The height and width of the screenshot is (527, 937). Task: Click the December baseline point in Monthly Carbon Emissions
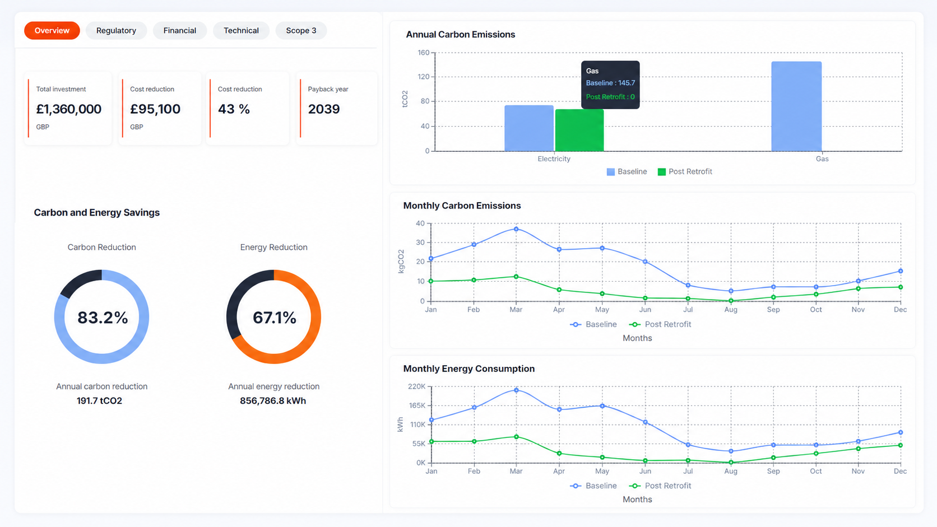[901, 271]
